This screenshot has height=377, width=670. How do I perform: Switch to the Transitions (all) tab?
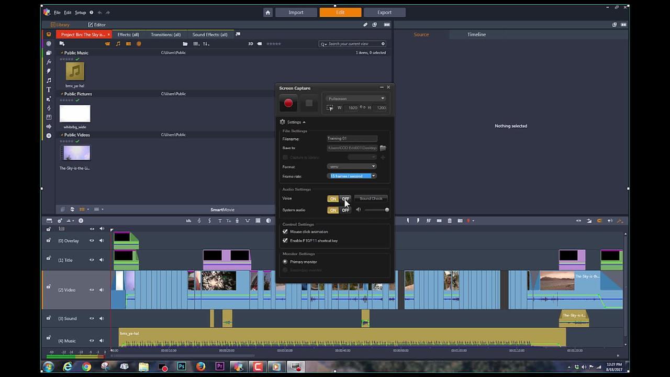[165, 35]
